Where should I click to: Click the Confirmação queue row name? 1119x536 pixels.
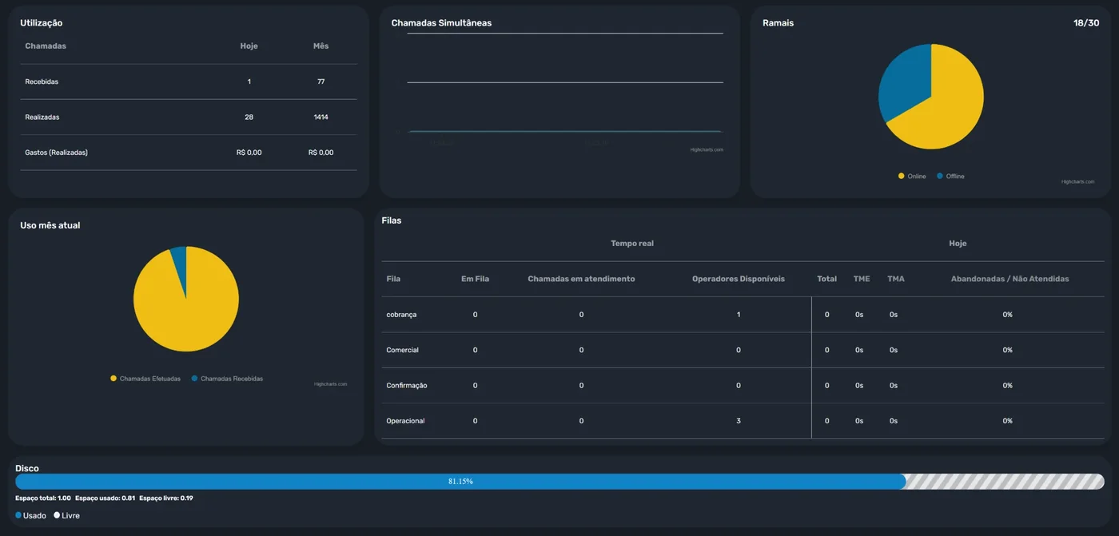tap(407, 385)
